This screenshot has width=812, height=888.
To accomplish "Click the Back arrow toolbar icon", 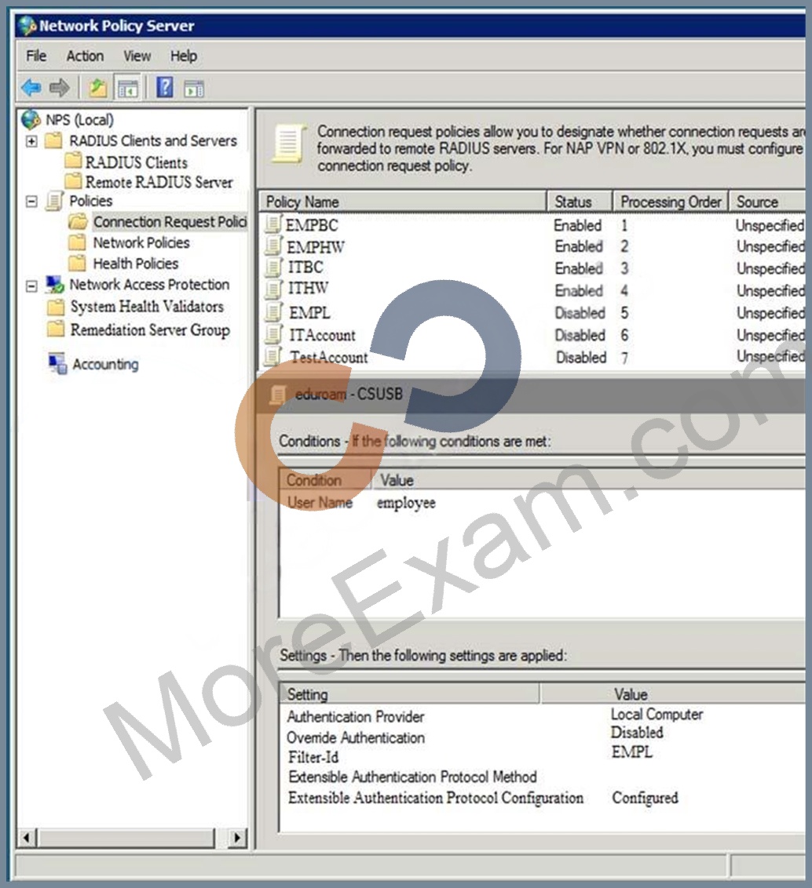I will (x=31, y=88).
